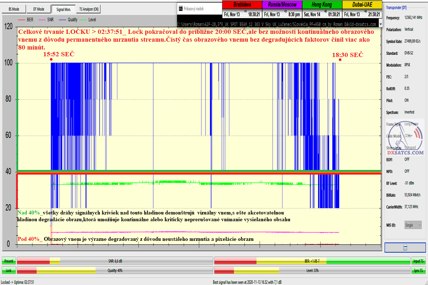This screenshot has width=428, height=285.
Task: Click the Bratislava clock header
Action: [242, 5]
